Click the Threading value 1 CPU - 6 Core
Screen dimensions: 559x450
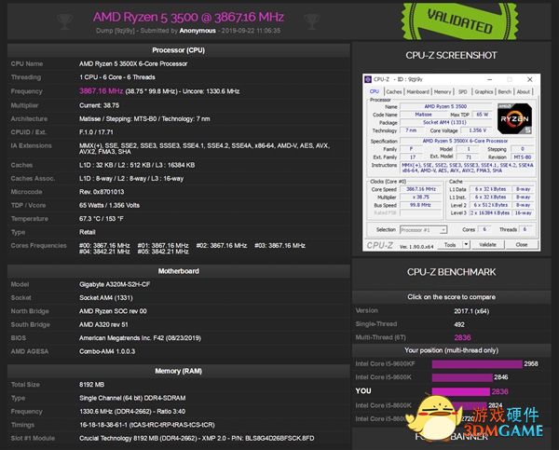point(117,77)
